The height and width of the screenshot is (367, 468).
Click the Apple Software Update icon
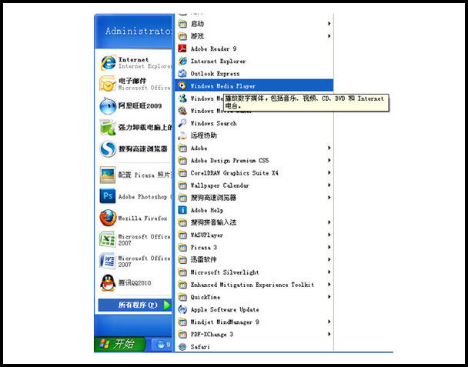182,309
